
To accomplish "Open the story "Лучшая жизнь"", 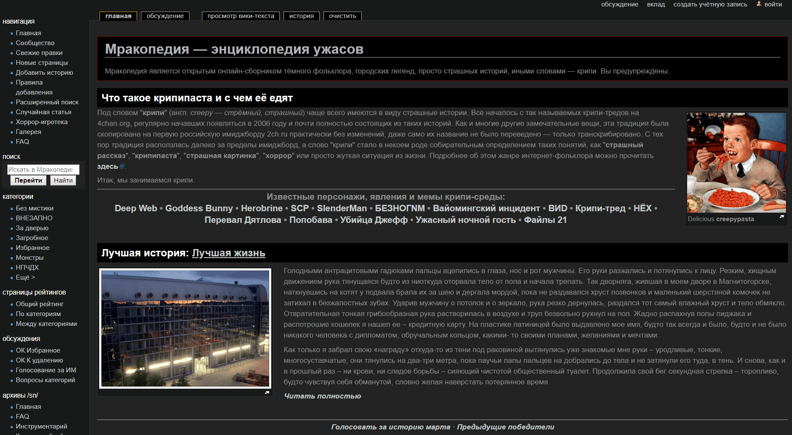I will 229,253.
